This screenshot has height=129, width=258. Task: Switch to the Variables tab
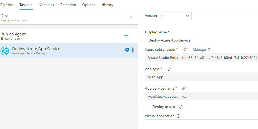click(47, 5)
